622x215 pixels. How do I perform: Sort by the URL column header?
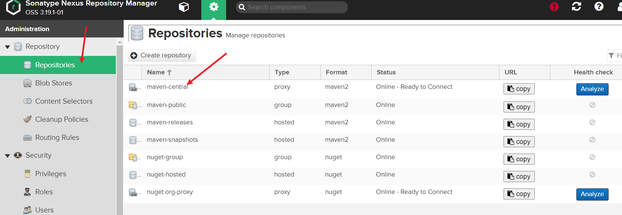click(524, 72)
